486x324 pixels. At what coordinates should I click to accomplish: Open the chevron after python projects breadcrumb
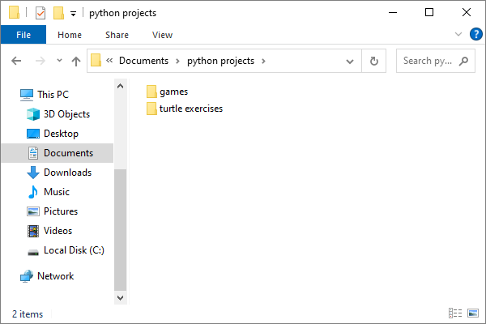(x=263, y=61)
